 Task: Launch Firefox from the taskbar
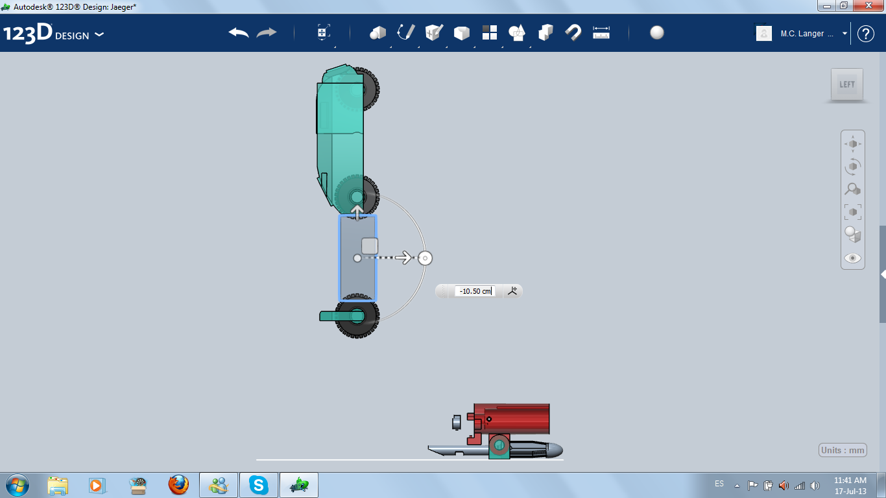(x=178, y=485)
